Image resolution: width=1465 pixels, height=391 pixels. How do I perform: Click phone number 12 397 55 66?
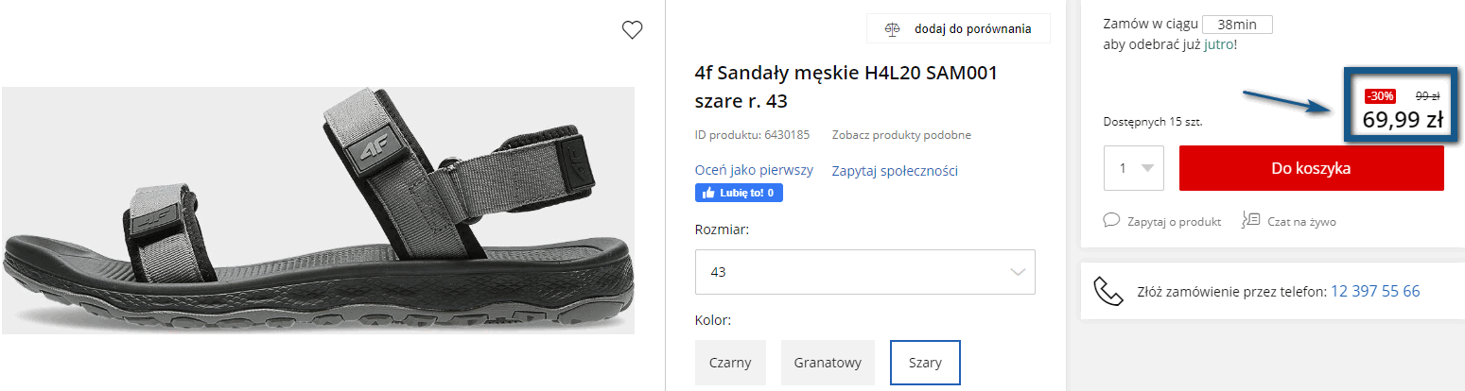pyautogui.click(x=1374, y=291)
